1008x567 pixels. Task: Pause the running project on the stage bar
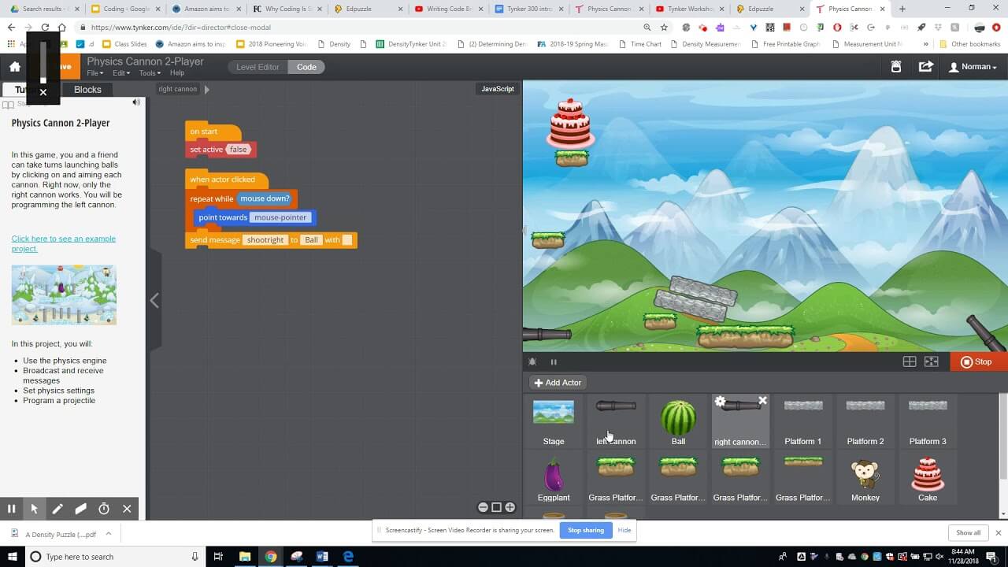(554, 361)
